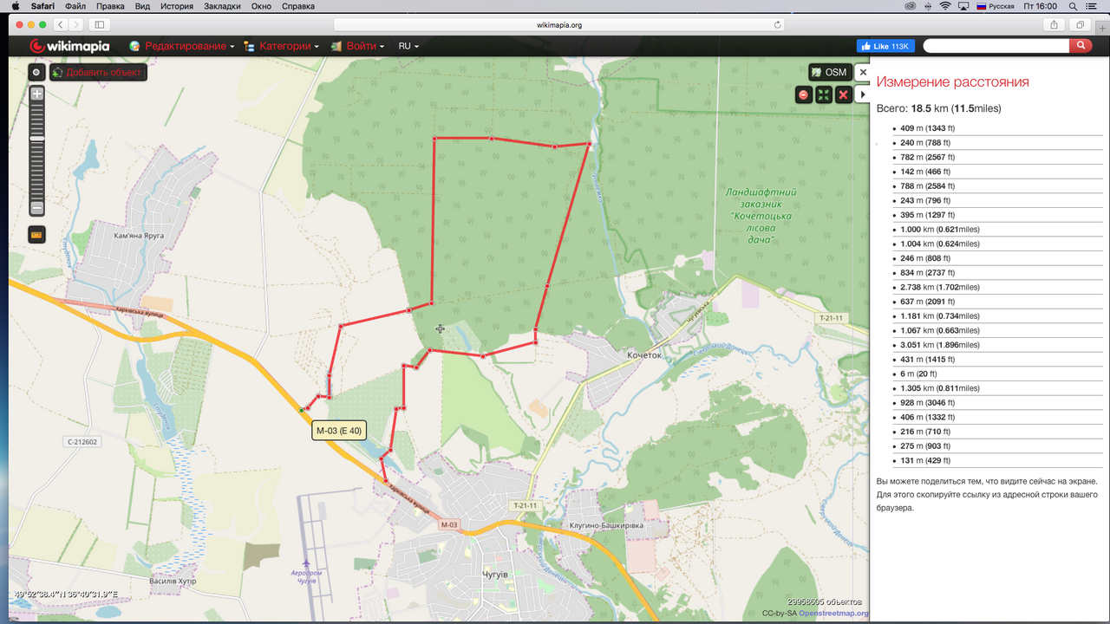The image size is (1110, 624).
Task: Click the zoom level slider handle
Action: point(36,139)
